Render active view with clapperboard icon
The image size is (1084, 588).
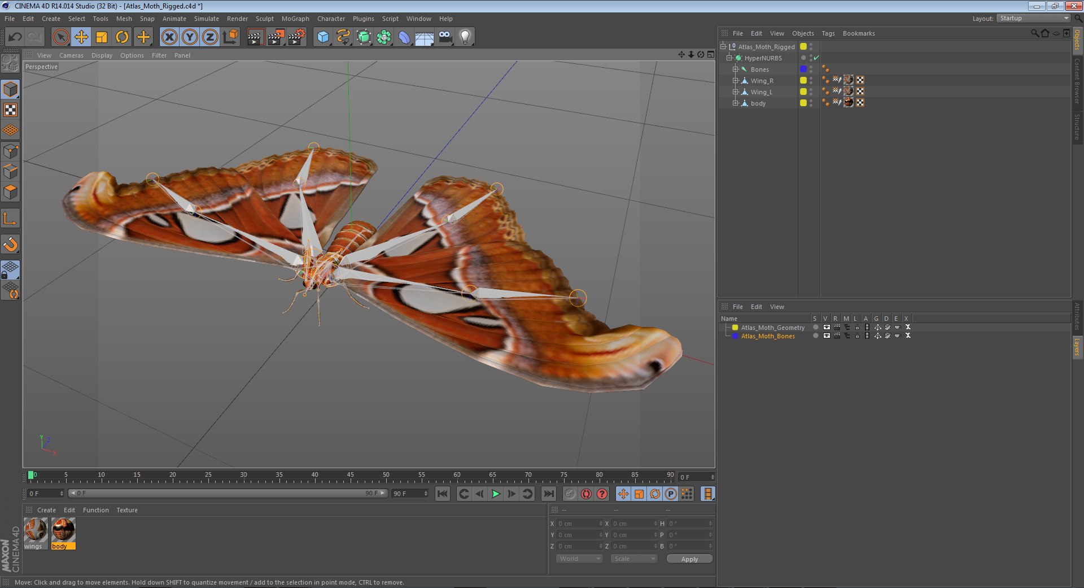[x=255, y=37]
